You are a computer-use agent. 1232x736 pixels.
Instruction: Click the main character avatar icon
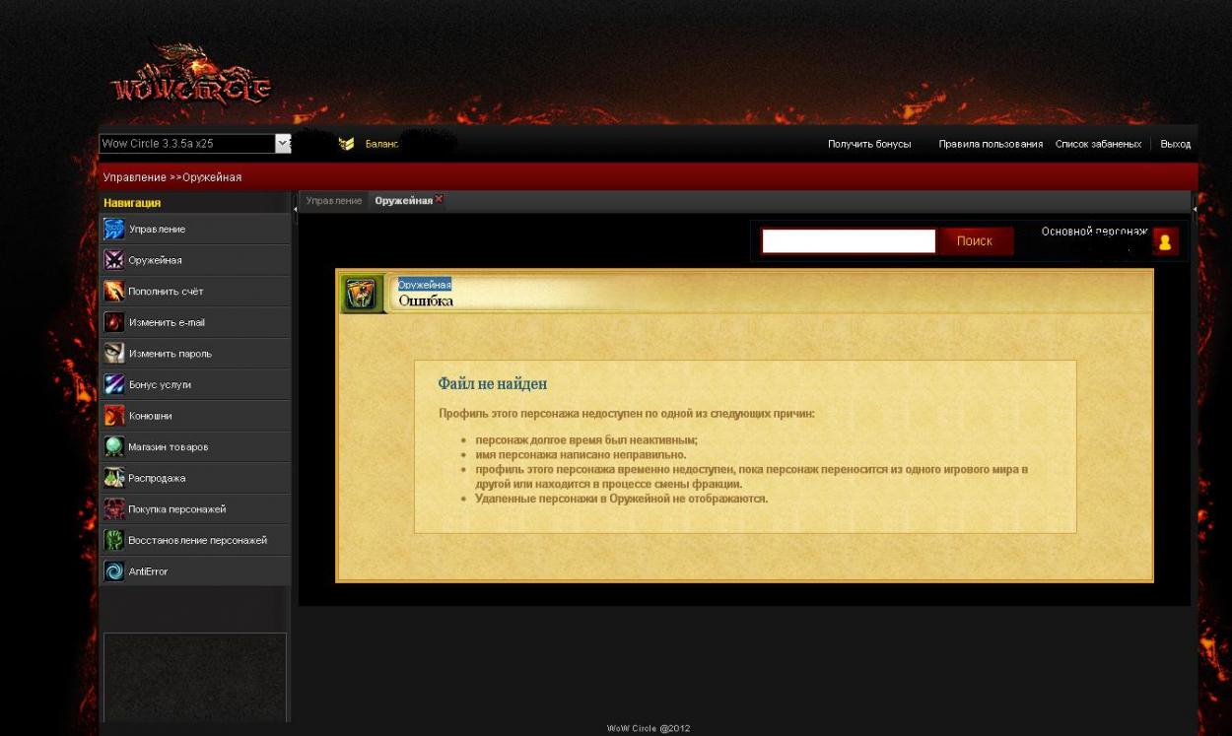(x=1165, y=241)
